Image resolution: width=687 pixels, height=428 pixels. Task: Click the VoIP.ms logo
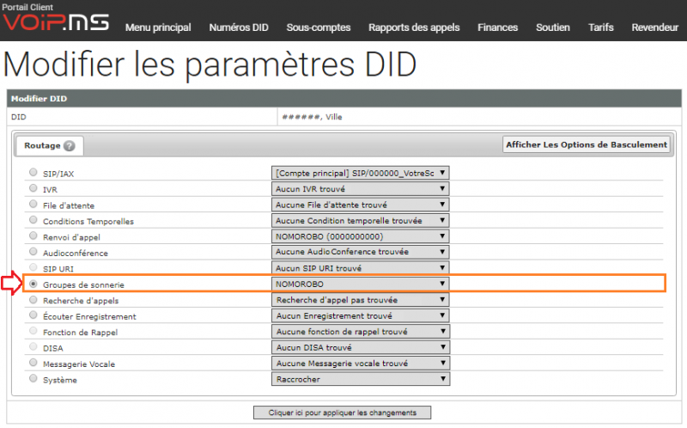point(56,21)
